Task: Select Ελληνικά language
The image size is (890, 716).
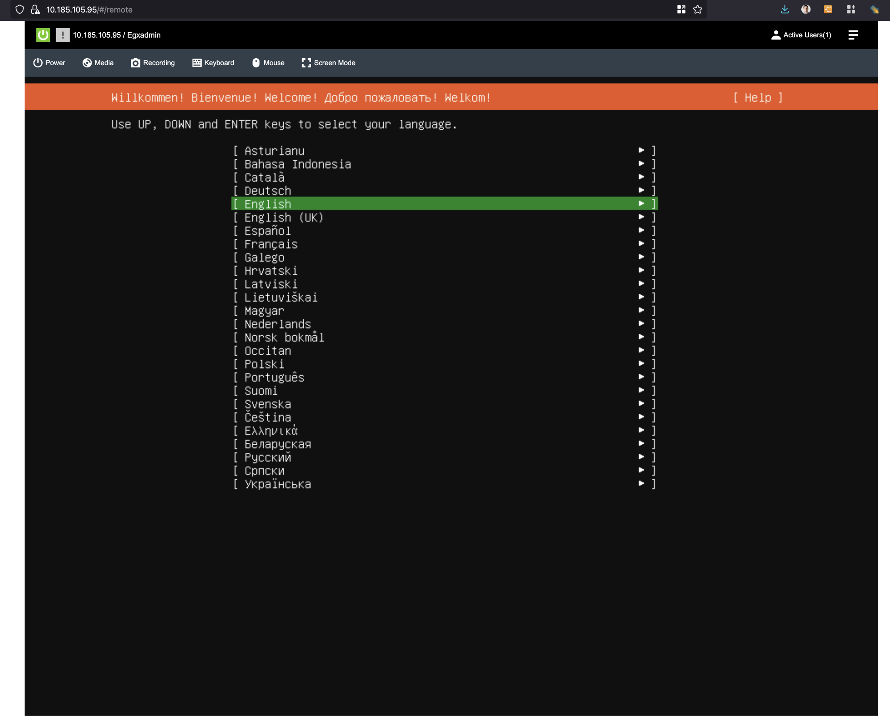Action: click(x=444, y=431)
